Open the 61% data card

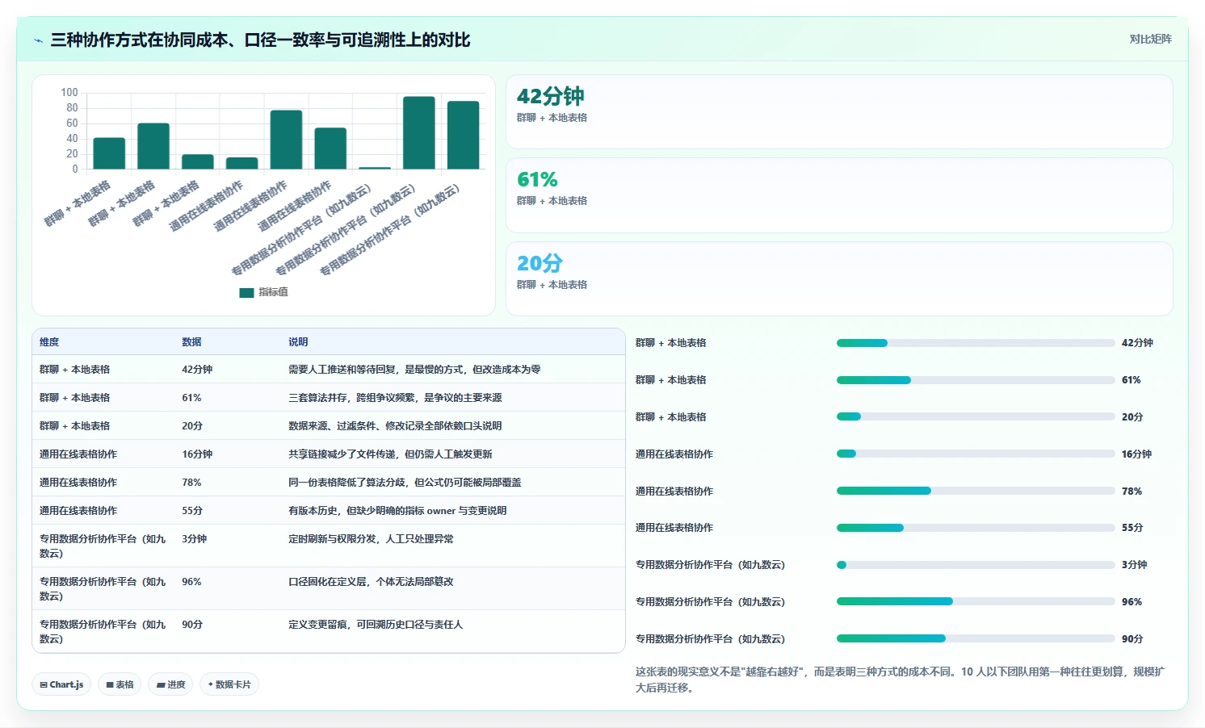(839, 195)
